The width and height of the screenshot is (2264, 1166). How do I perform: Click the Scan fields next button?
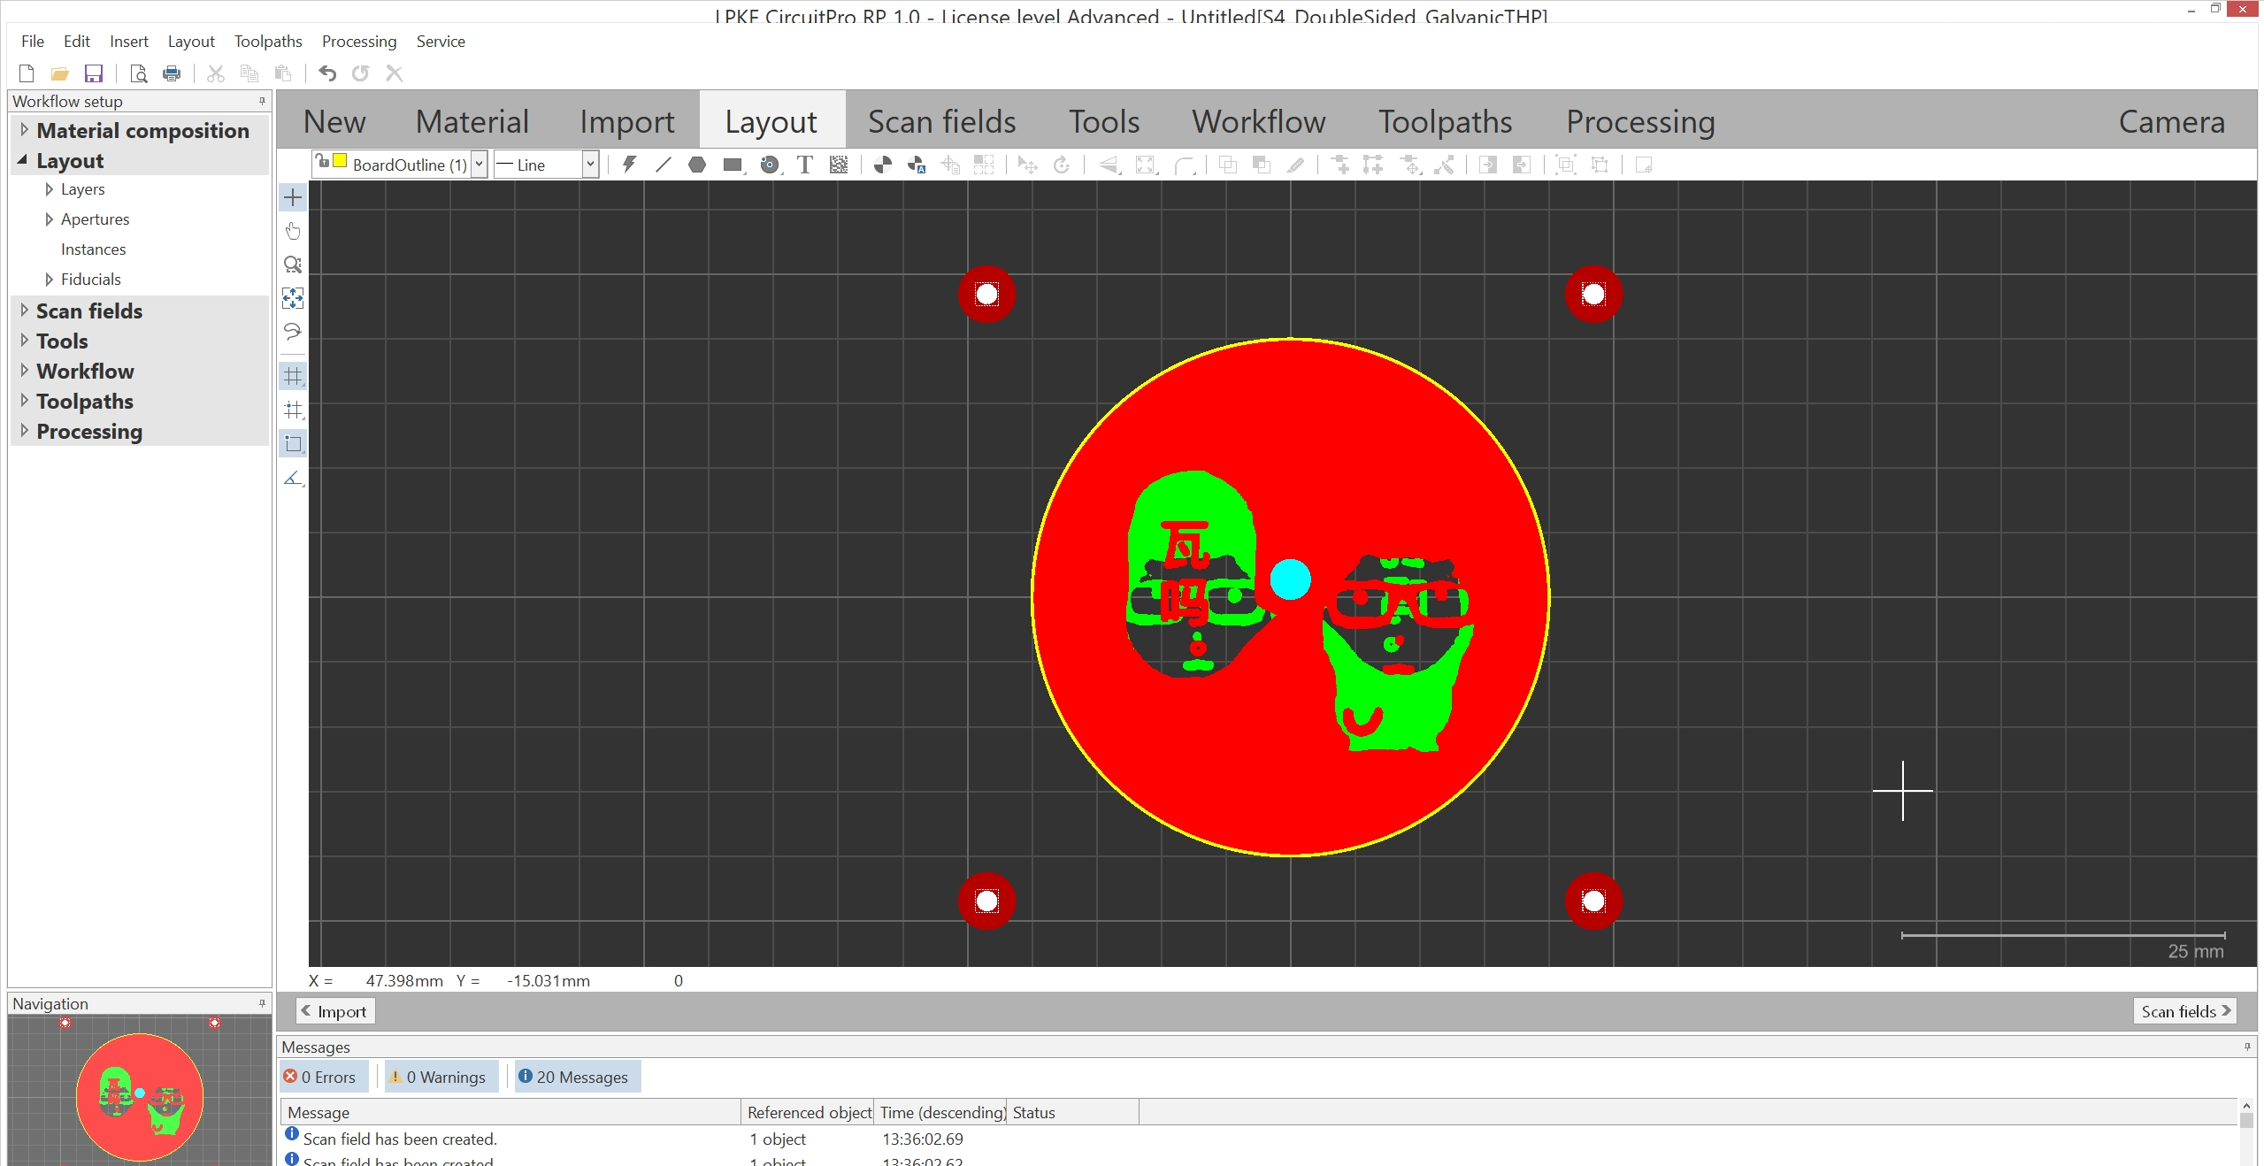point(2184,1011)
